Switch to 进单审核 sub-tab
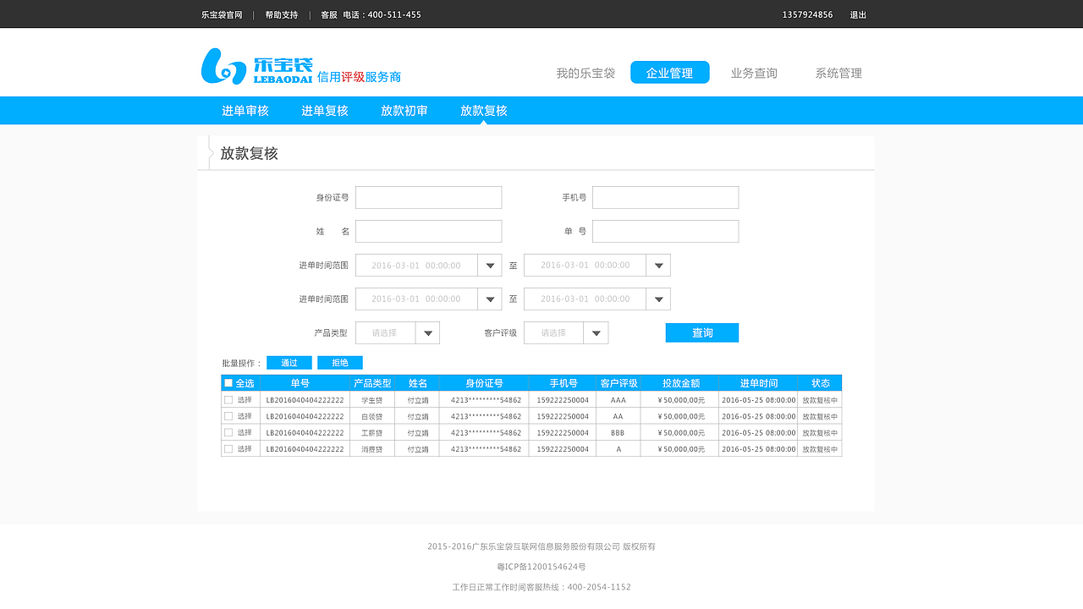The height and width of the screenshot is (609, 1083). 245,111
